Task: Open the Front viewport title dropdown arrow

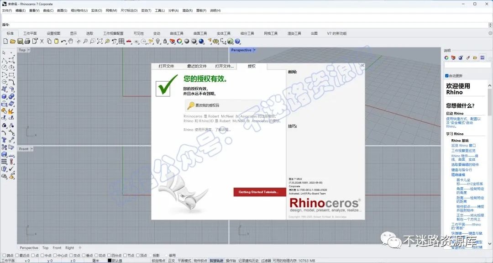Action: click(x=31, y=149)
